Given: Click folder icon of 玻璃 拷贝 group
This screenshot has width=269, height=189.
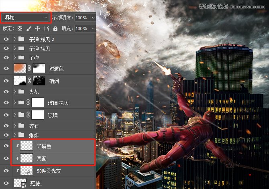Looking at the screenshot, I should point(21,102).
